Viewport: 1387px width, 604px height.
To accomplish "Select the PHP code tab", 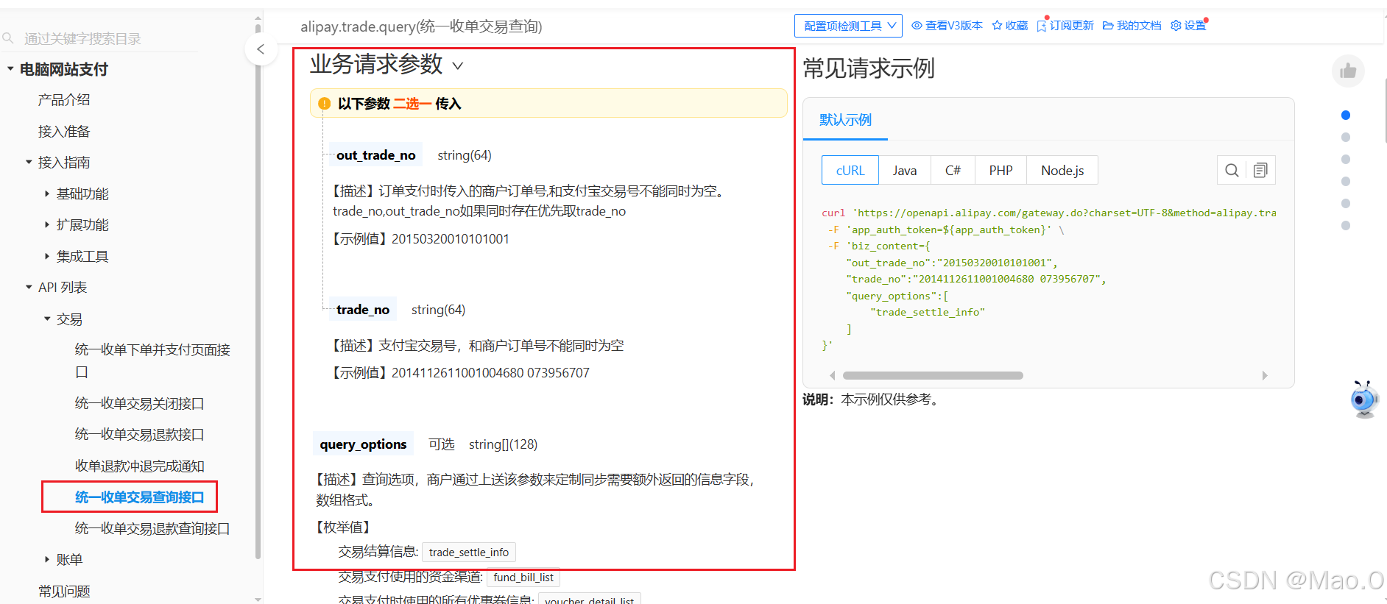I will point(1000,171).
